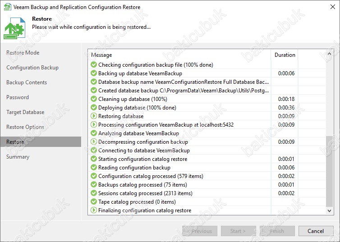Screen dimensions: 340x242
Task: Select the active Restore step
Action: [41, 142]
